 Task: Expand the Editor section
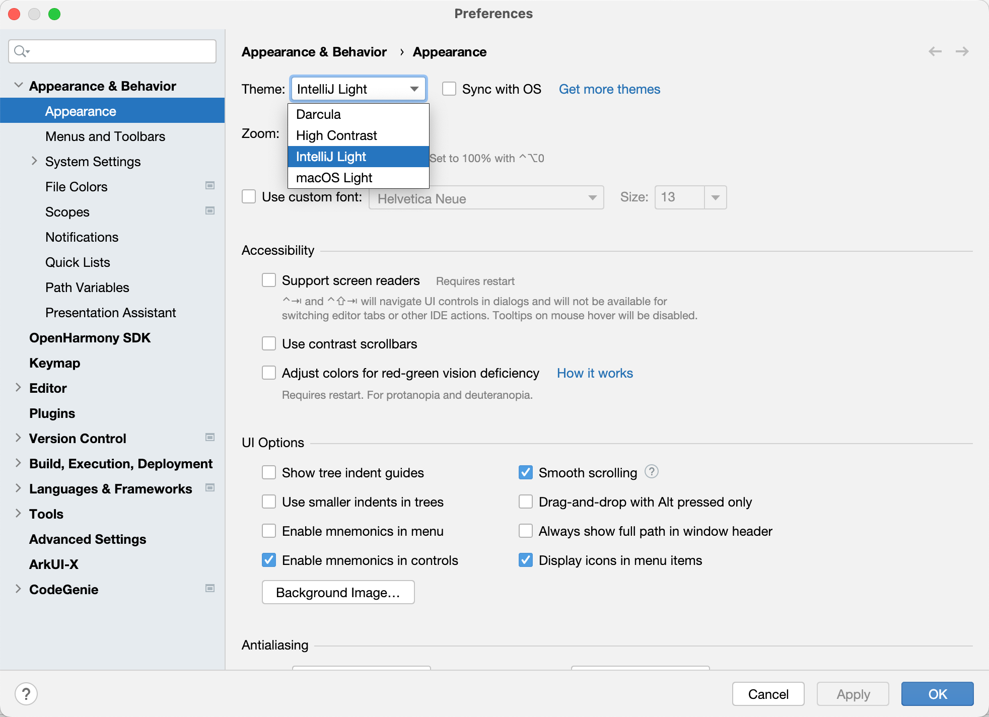(18, 387)
